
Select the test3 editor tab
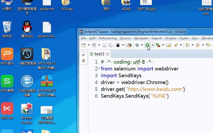coord(99,54)
